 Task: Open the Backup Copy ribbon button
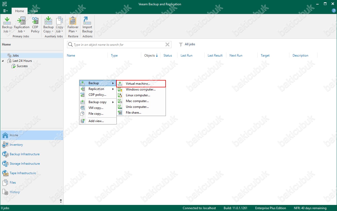(x=48, y=25)
